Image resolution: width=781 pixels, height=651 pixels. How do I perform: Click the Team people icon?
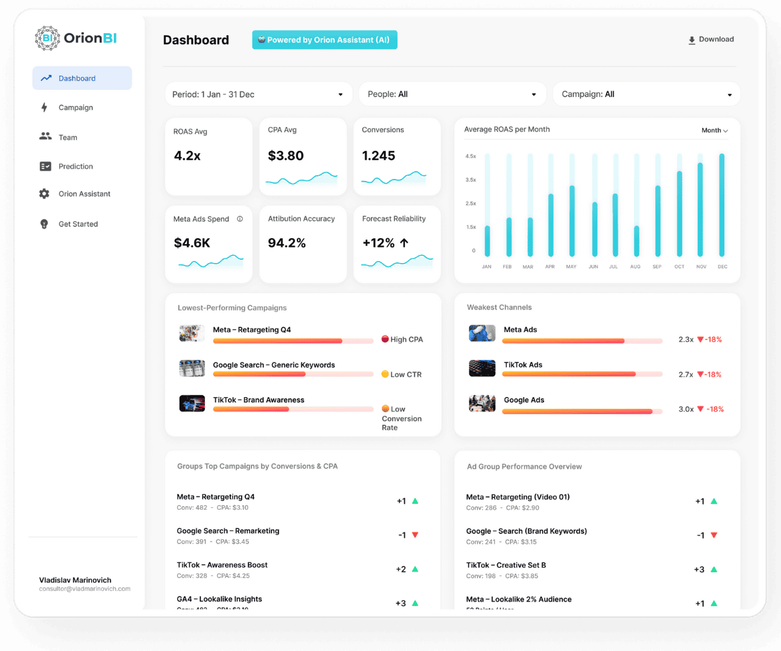(x=45, y=137)
